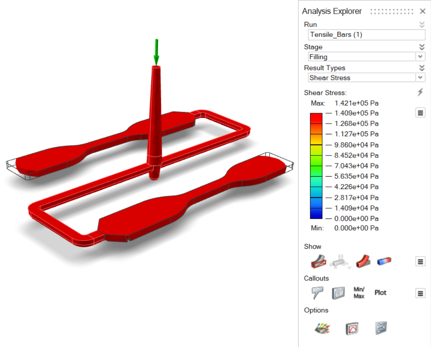
Task: Click the Plot callout button
Action: 380,293
